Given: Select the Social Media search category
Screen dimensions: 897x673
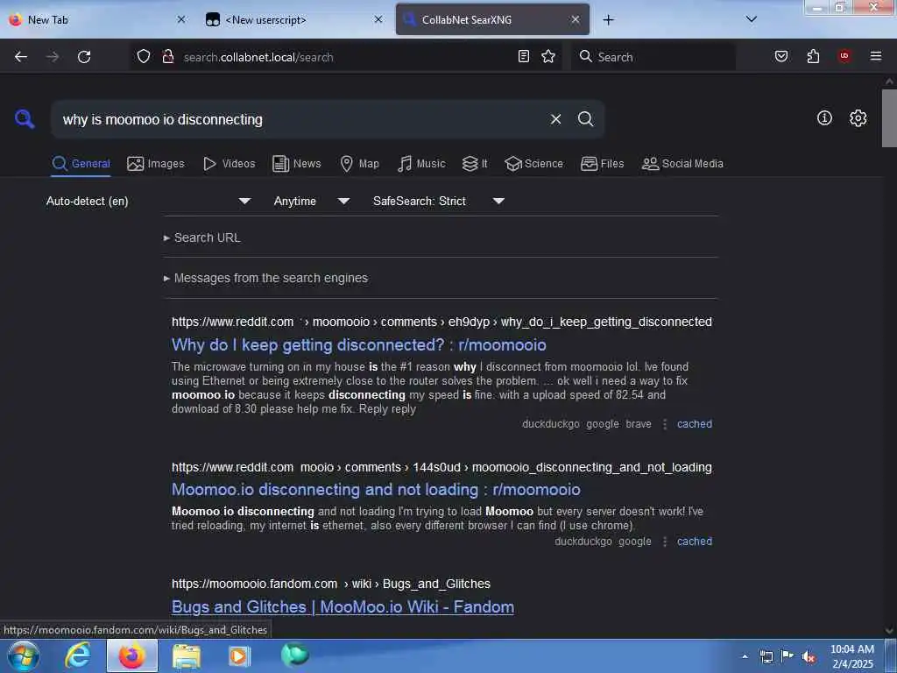Looking at the screenshot, I should coord(682,164).
